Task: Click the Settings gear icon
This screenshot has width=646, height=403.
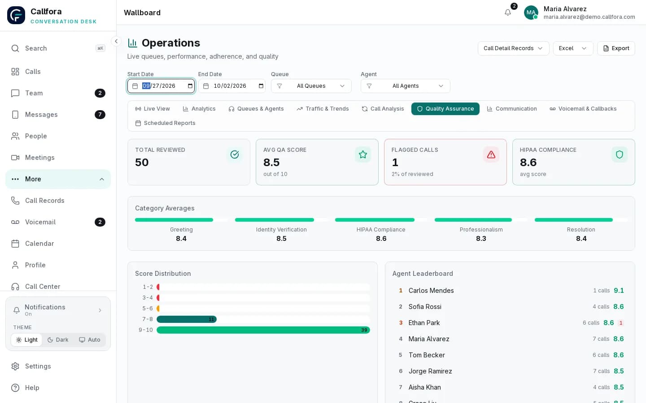Action: (15, 366)
